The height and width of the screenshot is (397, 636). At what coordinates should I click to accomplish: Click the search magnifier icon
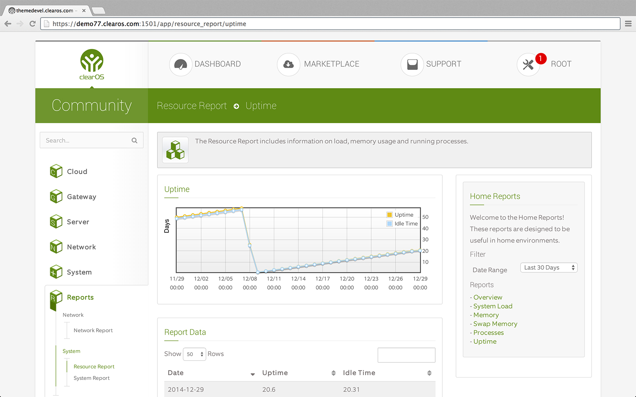[134, 141]
